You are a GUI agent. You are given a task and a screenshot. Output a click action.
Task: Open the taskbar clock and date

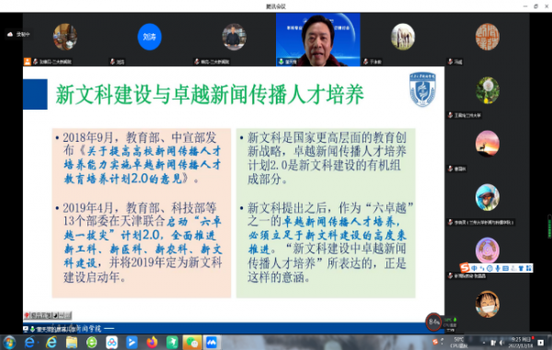pos(521,343)
